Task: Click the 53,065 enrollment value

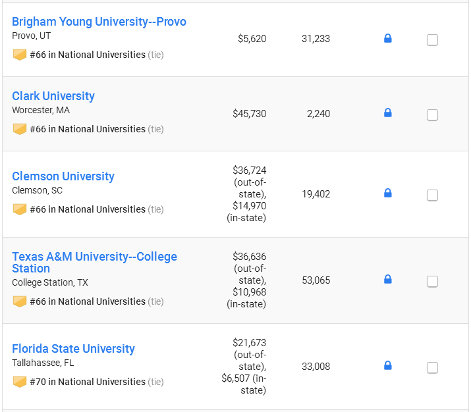Action: coord(316,280)
